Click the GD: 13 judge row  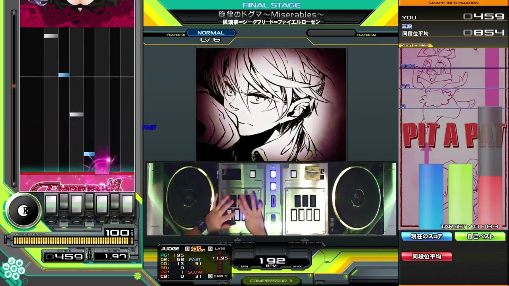pyautogui.click(x=172, y=264)
